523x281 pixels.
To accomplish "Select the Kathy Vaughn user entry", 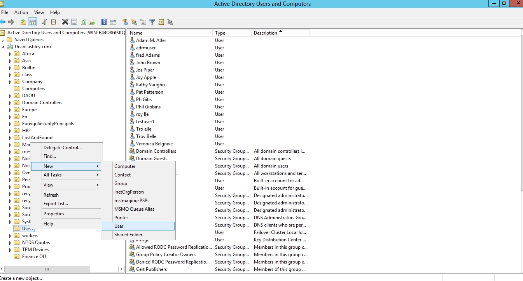I will point(150,85).
